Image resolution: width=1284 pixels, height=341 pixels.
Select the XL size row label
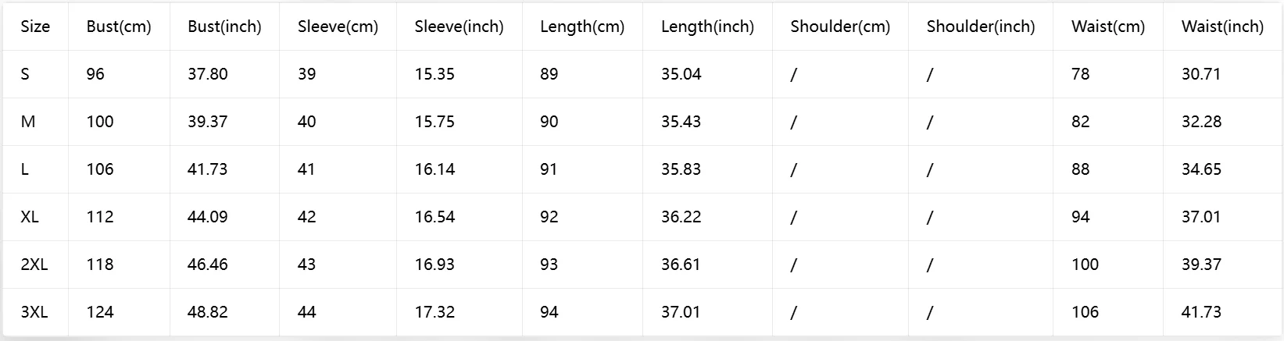[x=30, y=217]
